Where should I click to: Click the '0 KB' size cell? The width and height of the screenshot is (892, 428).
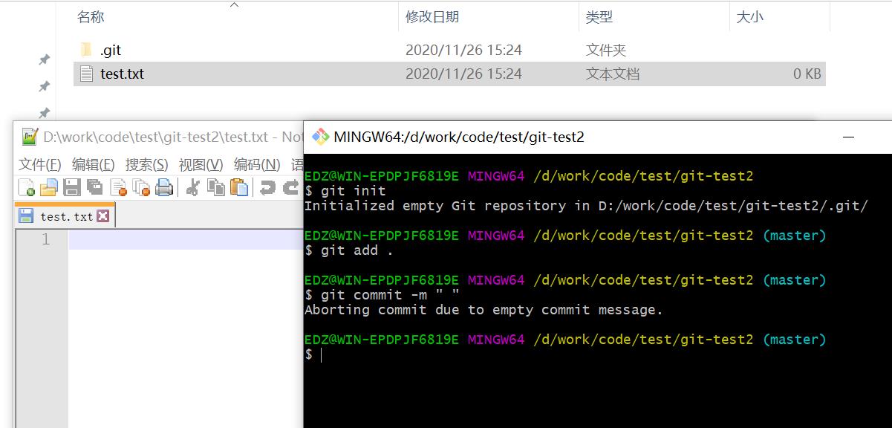pos(807,74)
